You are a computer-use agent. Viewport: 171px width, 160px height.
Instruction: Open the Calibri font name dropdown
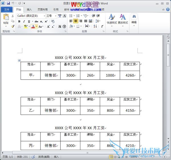click(x=44, y=16)
